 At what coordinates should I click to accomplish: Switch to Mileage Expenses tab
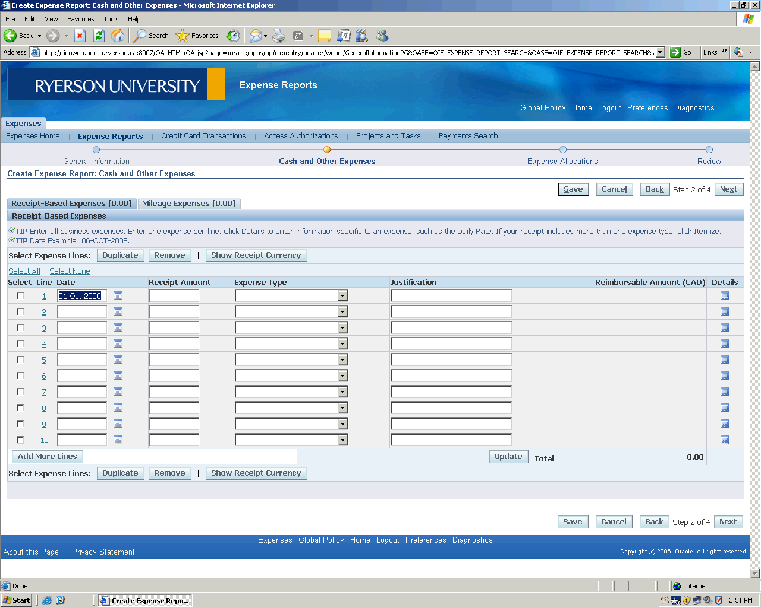(x=188, y=204)
